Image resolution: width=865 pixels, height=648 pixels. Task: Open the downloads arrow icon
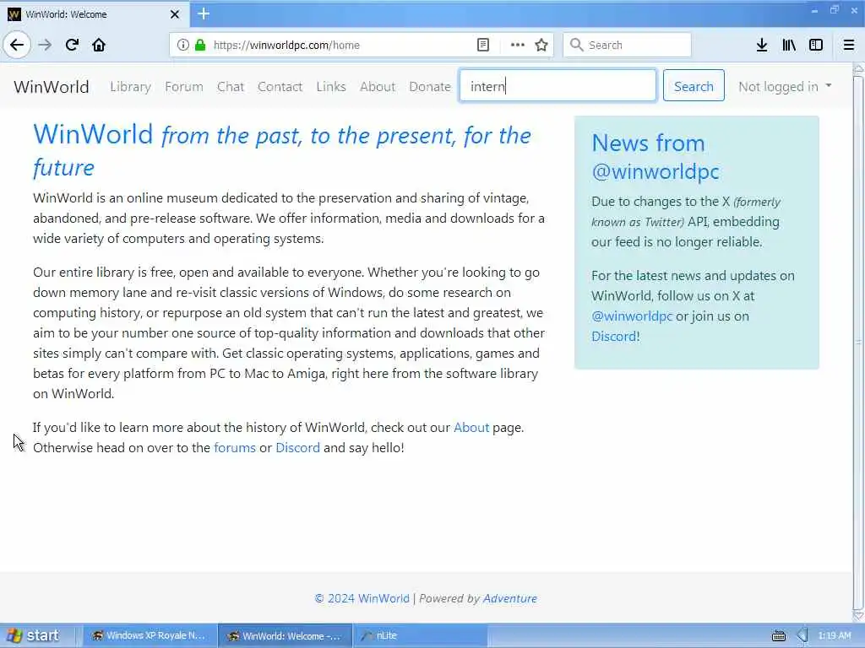click(x=762, y=45)
